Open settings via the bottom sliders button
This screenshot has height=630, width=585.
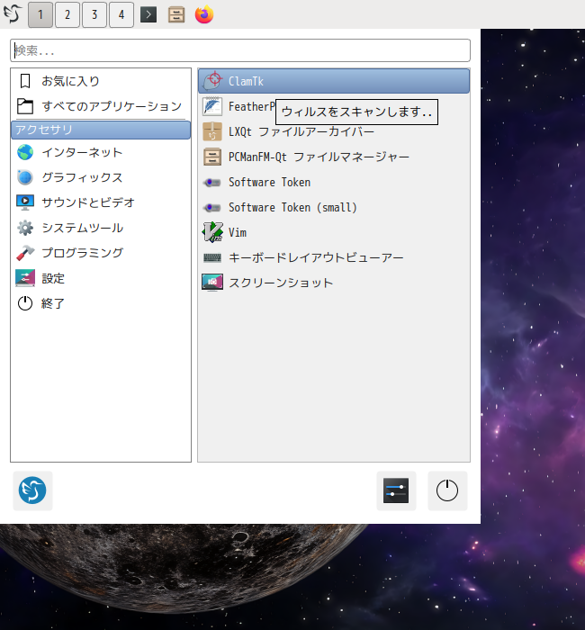click(x=396, y=490)
